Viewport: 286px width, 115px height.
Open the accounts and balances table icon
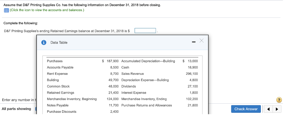point(6,10)
